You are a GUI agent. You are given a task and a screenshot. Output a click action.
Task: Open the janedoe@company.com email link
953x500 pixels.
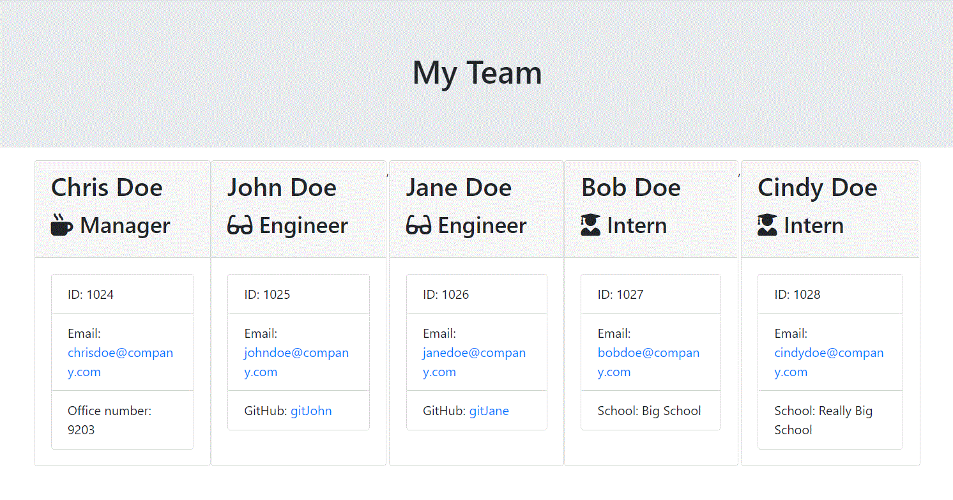[x=474, y=362]
